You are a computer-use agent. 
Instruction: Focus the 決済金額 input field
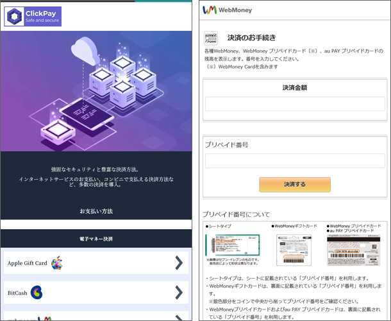[x=295, y=103]
